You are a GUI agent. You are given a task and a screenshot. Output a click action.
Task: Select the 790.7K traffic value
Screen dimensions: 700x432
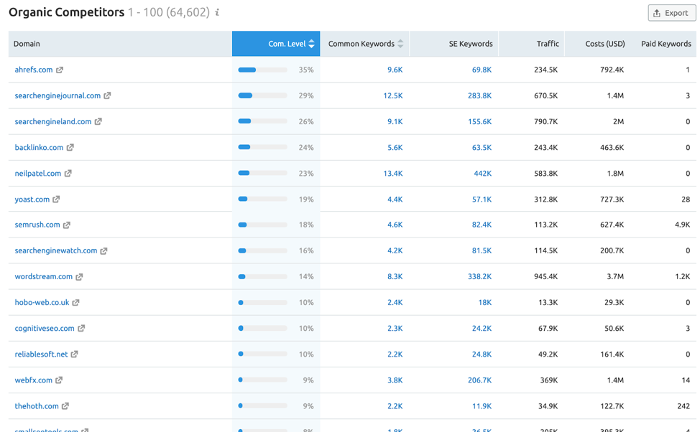click(x=545, y=121)
